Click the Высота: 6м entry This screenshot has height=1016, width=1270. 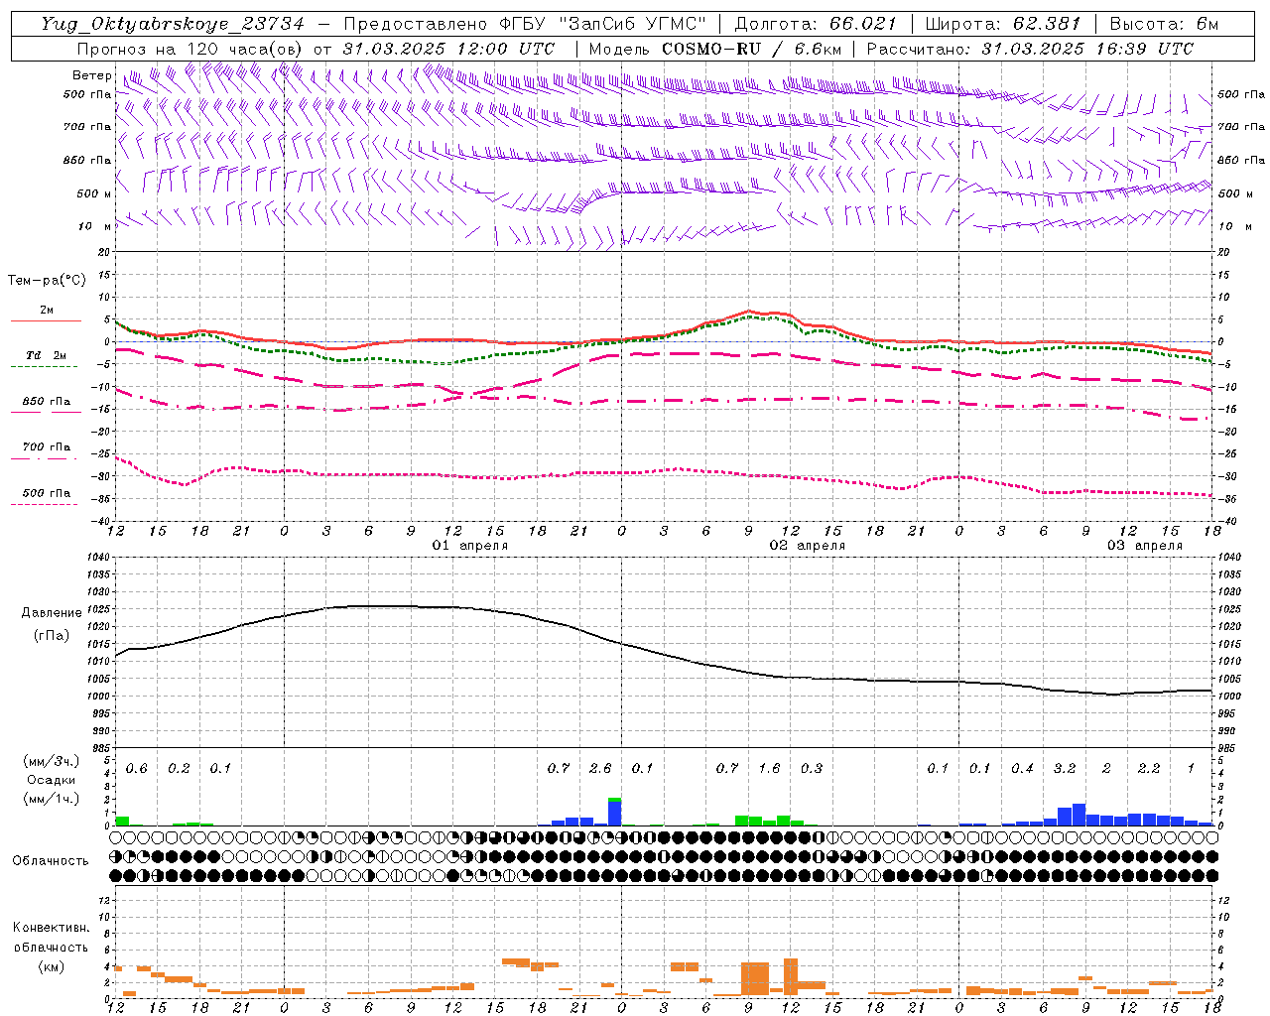pos(1164,24)
